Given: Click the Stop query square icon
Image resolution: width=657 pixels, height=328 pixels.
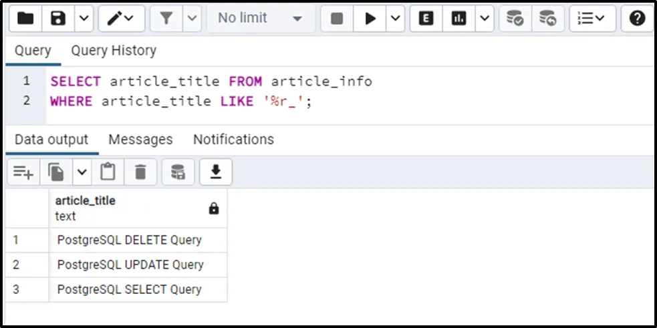Looking at the screenshot, I should [x=337, y=19].
